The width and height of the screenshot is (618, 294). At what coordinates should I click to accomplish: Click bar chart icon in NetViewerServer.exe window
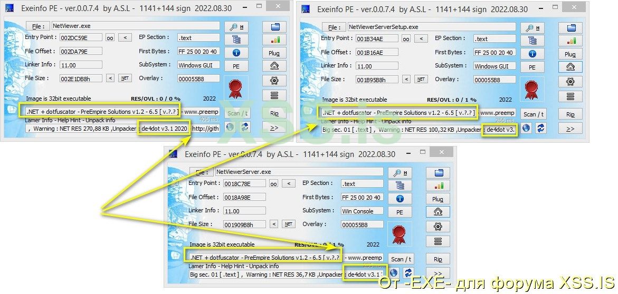pyautogui.click(x=438, y=186)
